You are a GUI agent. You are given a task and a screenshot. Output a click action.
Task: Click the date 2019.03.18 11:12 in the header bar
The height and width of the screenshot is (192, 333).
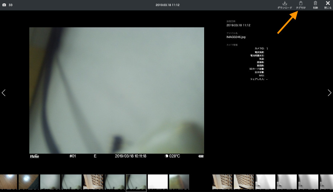[x=167, y=5]
